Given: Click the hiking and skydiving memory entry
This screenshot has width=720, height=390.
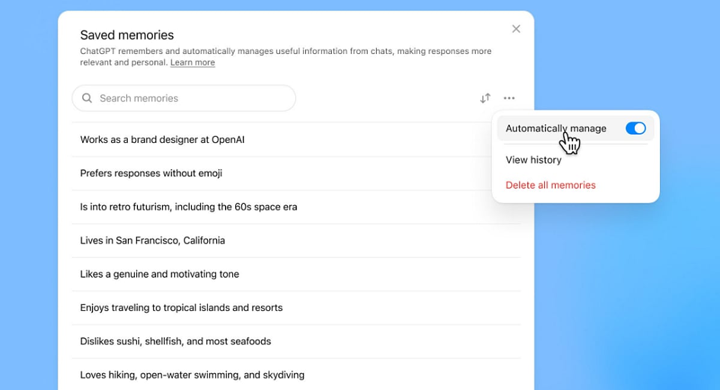Looking at the screenshot, I should coord(192,374).
